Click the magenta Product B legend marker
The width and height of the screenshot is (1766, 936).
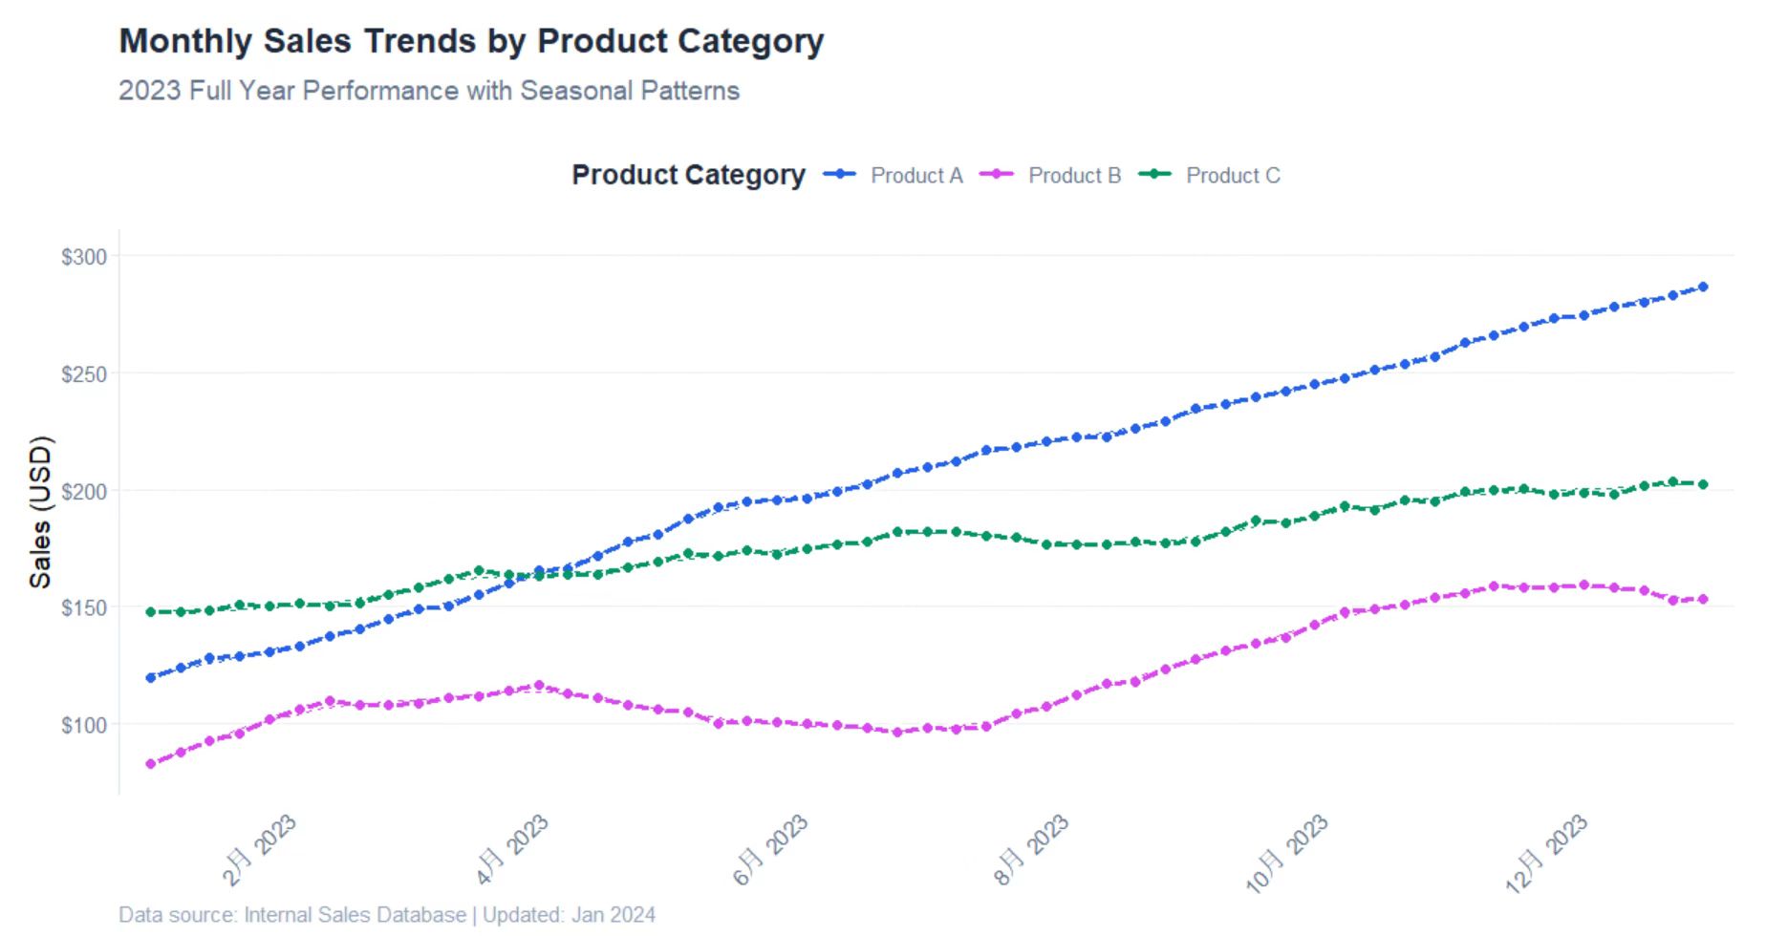(997, 175)
